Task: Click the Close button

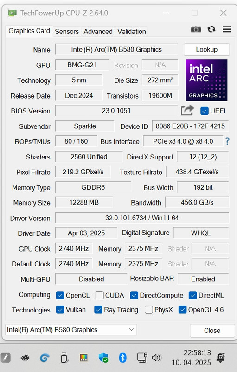Action: [x=212, y=331]
